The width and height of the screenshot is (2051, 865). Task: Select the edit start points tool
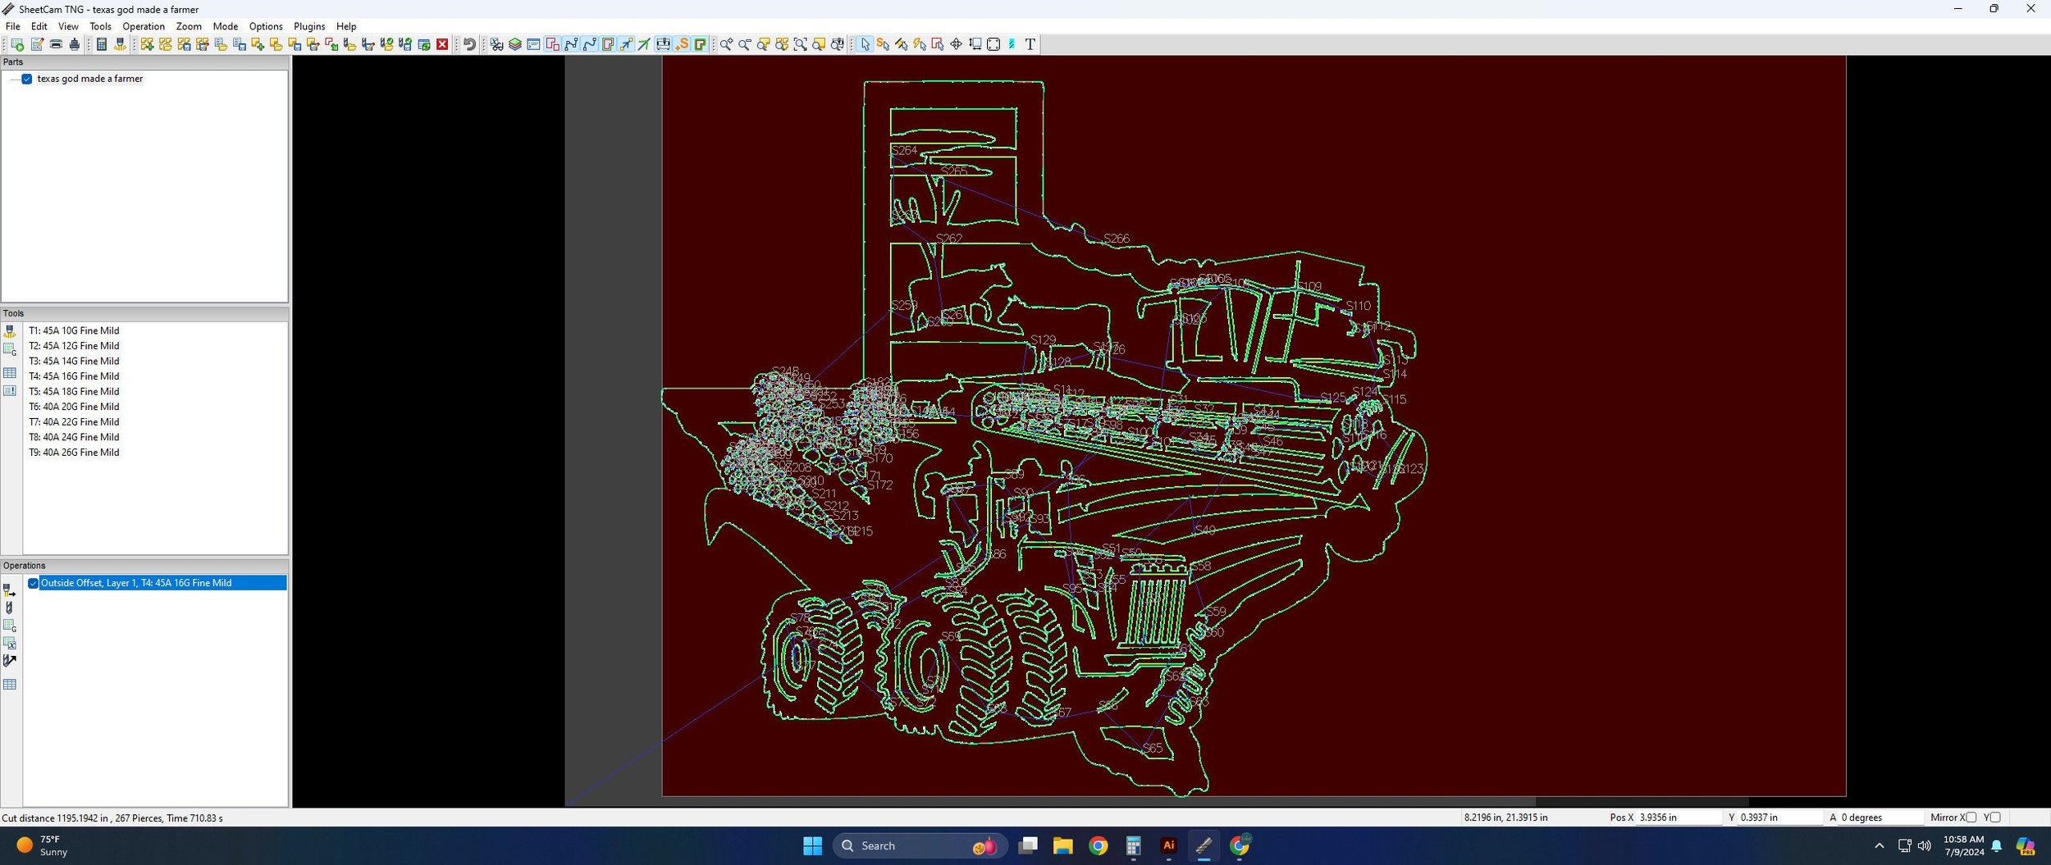point(883,44)
